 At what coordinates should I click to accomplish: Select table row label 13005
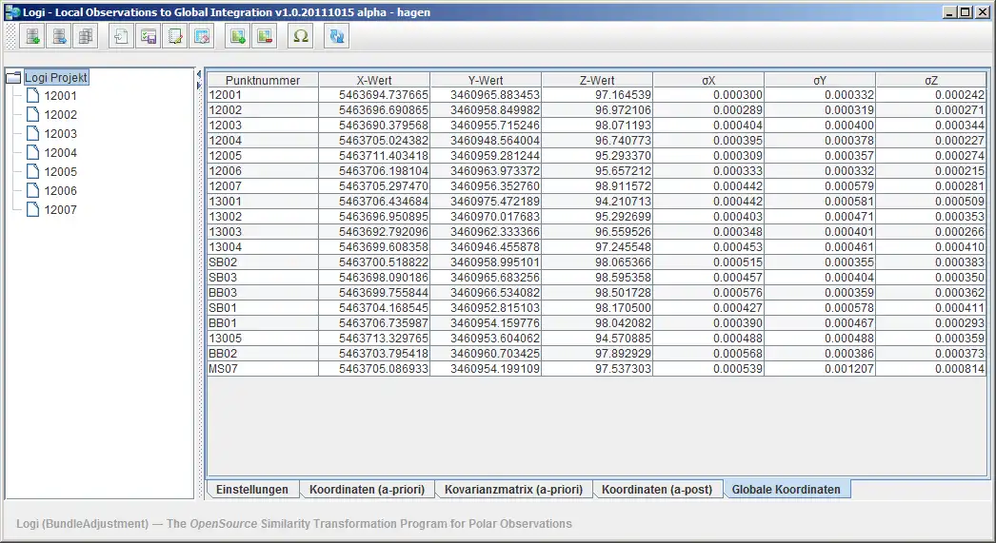(x=263, y=339)
